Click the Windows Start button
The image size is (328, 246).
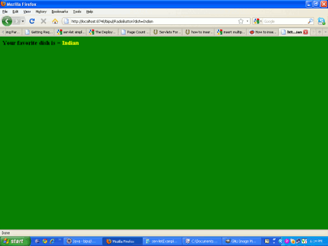(15, 241)
